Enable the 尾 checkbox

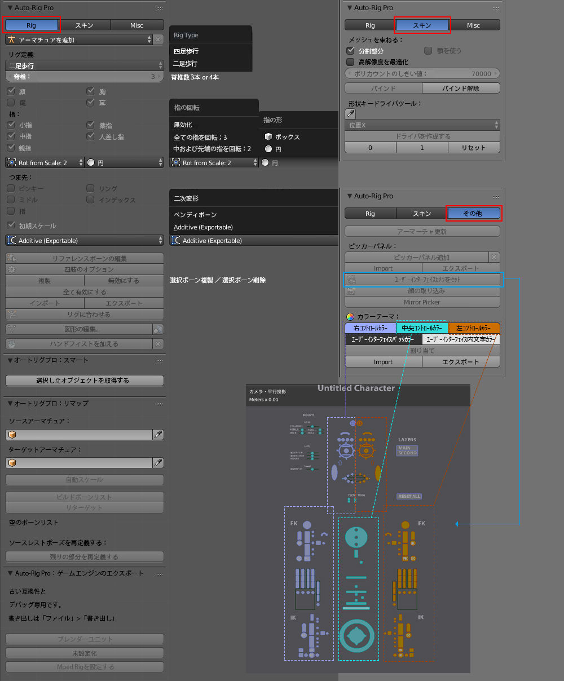tap(11, 103)
